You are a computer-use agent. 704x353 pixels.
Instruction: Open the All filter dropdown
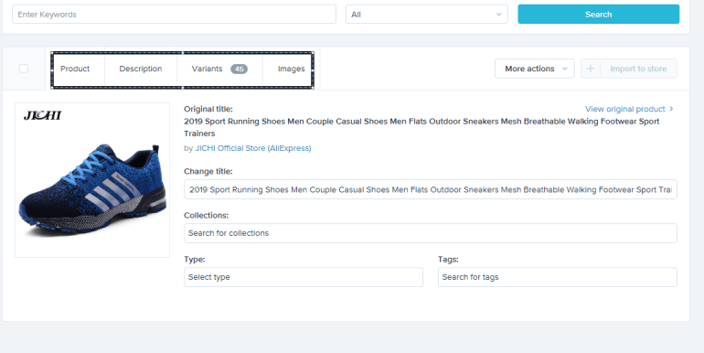tap(427, 15)
